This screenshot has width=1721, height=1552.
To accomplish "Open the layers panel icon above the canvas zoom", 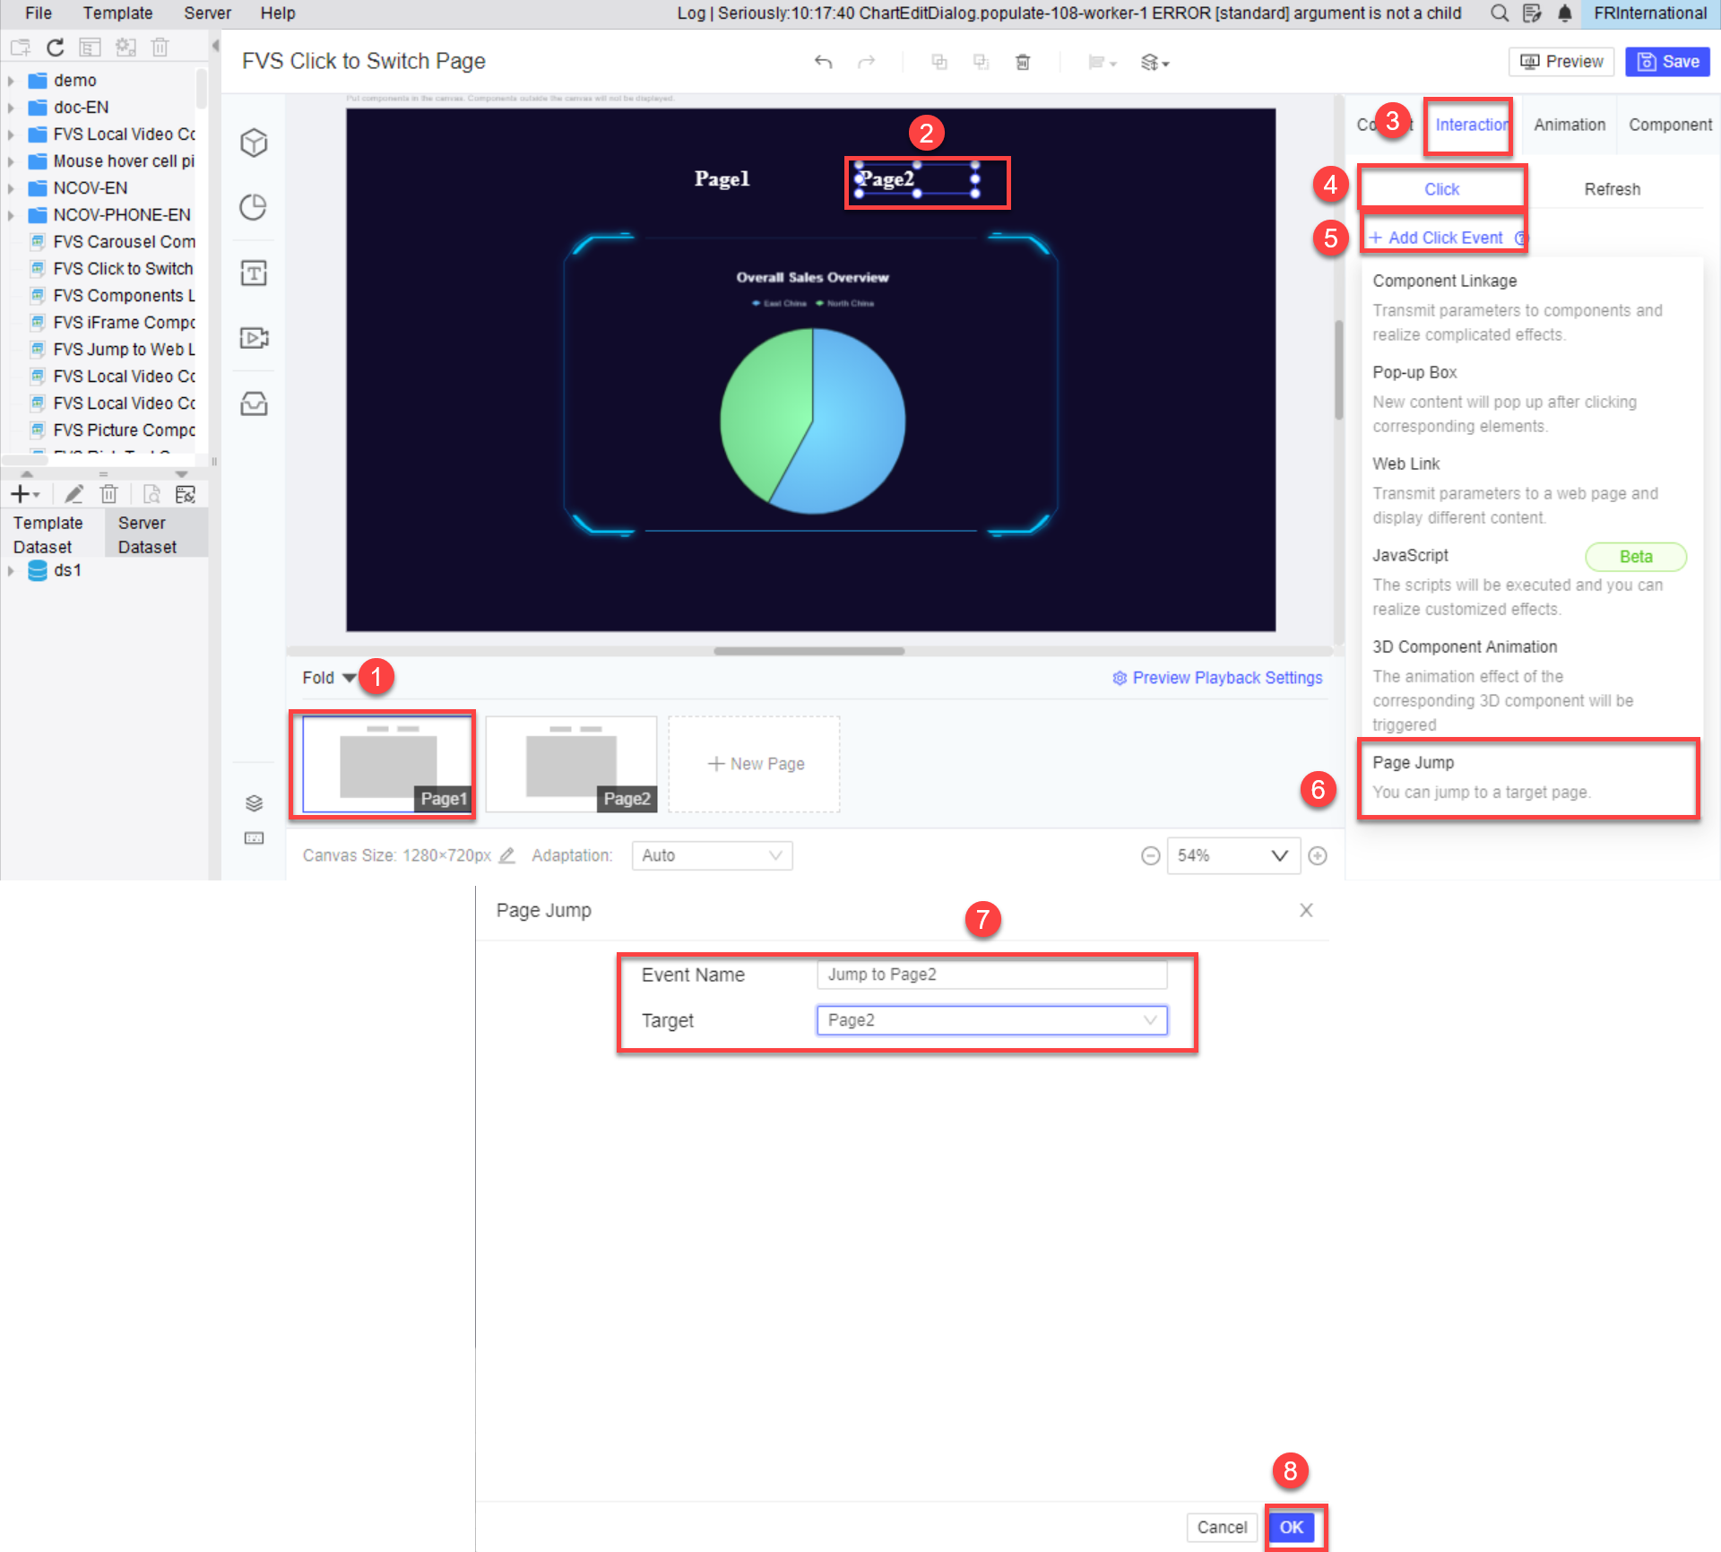I will 254,802.
